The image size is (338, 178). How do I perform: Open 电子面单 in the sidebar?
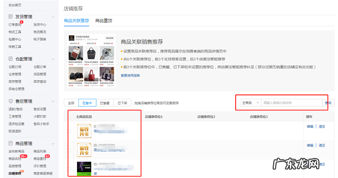(x=40, y=39)
